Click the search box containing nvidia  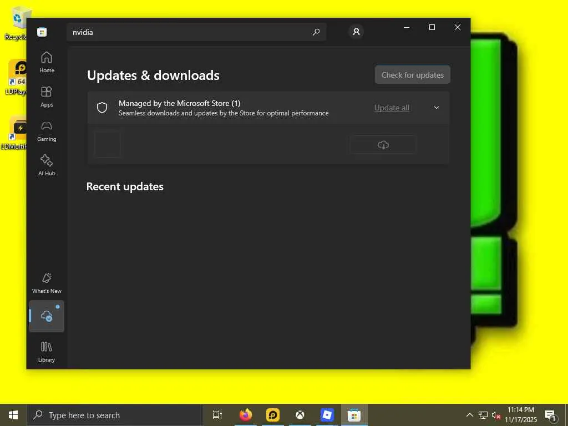pos(196,32)
